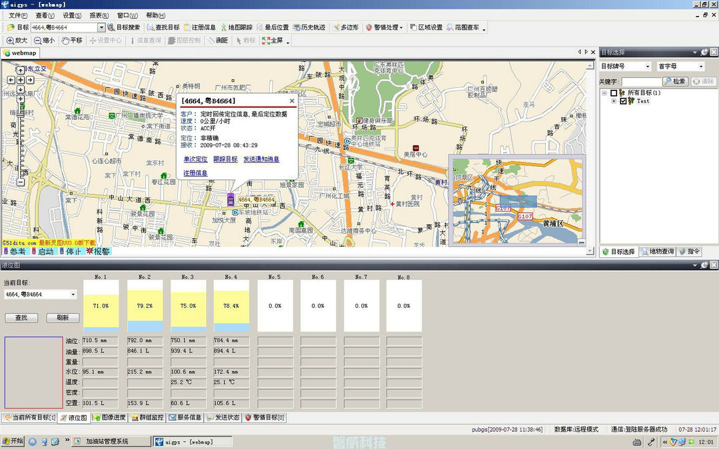The width and height of the screenshot is (719, 449).
Task: Select the 放大 zoom in tool
Action: [17, 41]
